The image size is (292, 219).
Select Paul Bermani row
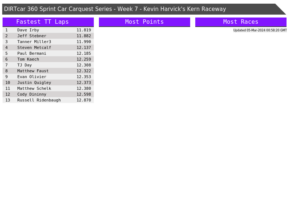pos(32,54)
